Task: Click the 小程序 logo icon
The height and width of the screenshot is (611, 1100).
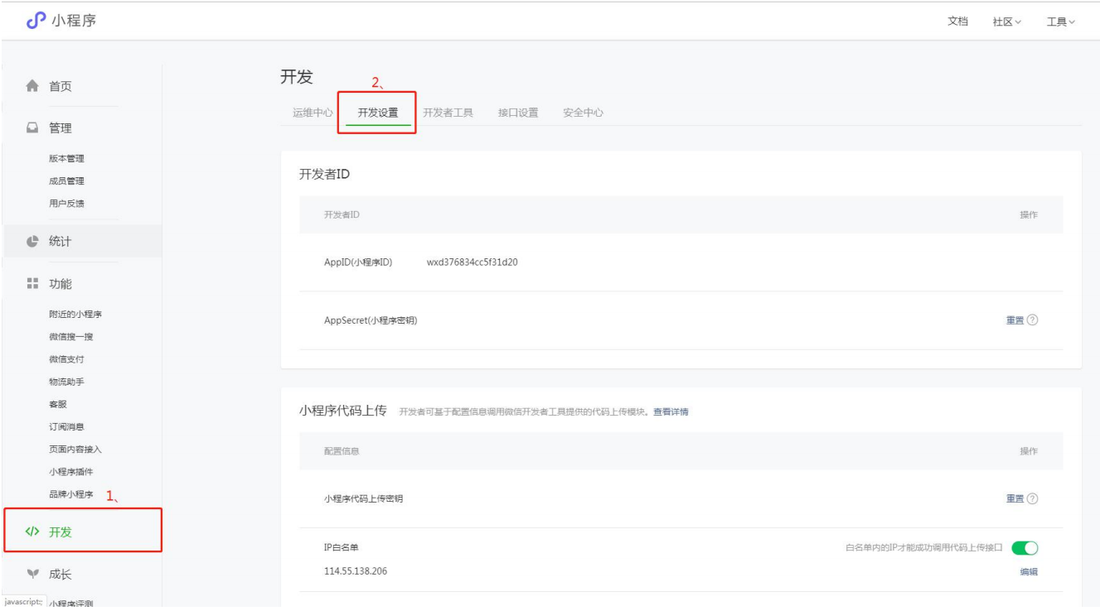Action: tap(34, 20)
